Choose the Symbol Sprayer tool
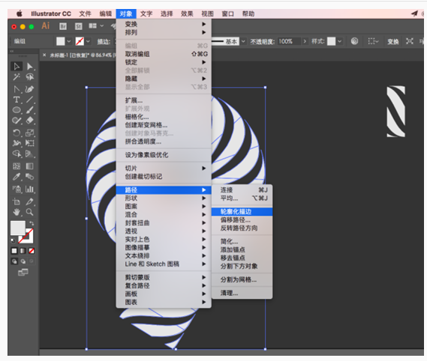 pos(17,189)
